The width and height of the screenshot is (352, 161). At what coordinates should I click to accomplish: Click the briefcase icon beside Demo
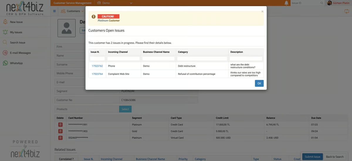(99, 3)
